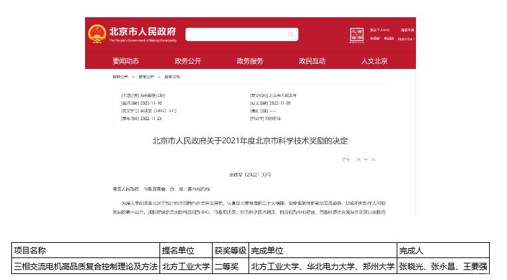Open the 政务公开 navigation tab
Screen dimensions: 507x280
(x=188, y=61)
